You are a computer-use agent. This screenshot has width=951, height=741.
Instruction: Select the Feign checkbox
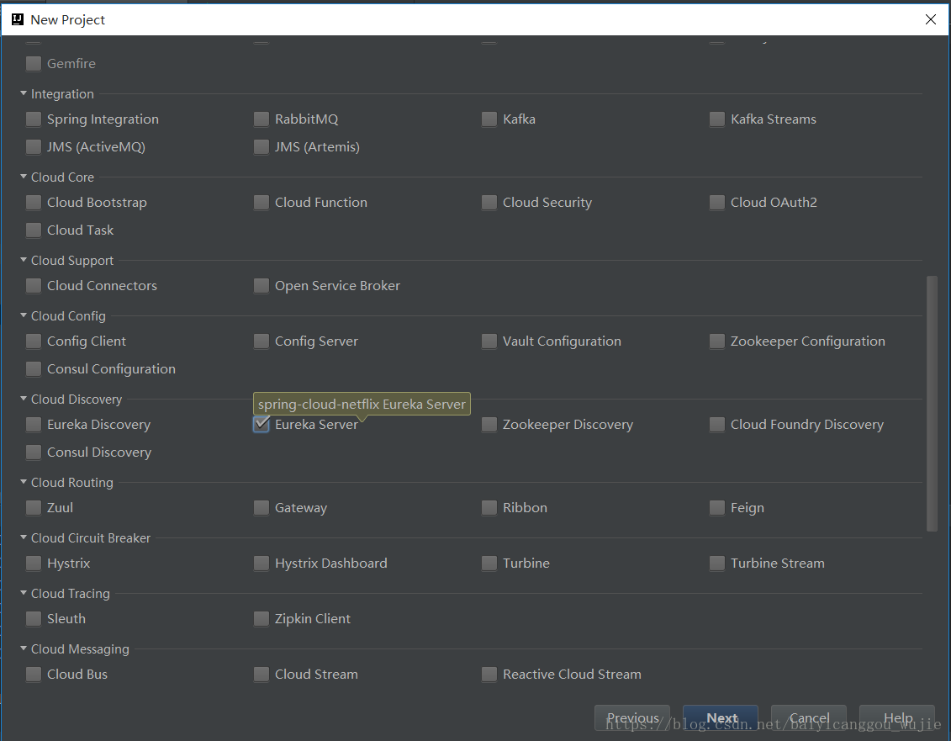pos(717,507)
